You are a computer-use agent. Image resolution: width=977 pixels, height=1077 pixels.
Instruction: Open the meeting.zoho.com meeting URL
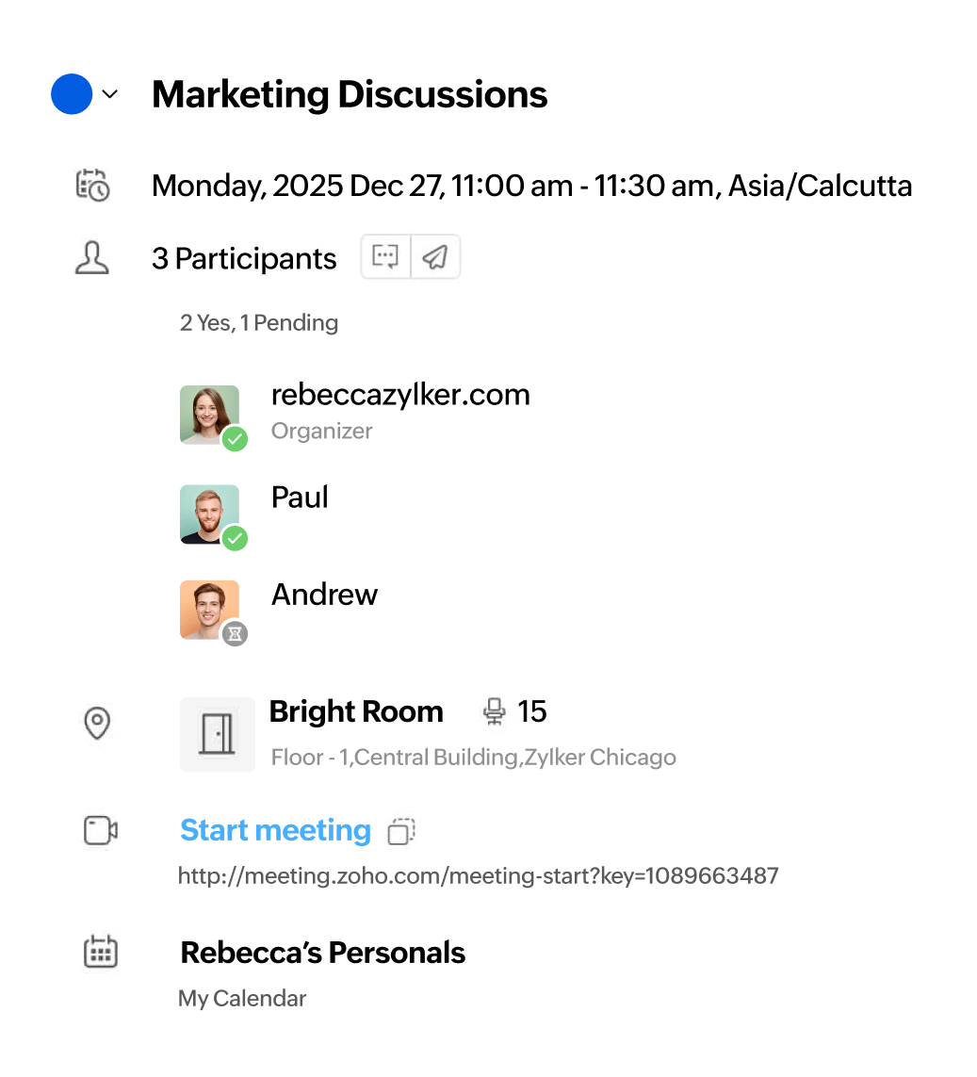(x=478, y=876)
